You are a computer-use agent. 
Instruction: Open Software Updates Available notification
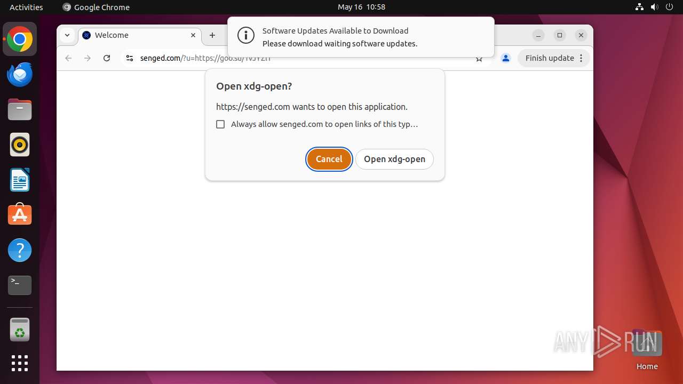[x=361, y=37]
